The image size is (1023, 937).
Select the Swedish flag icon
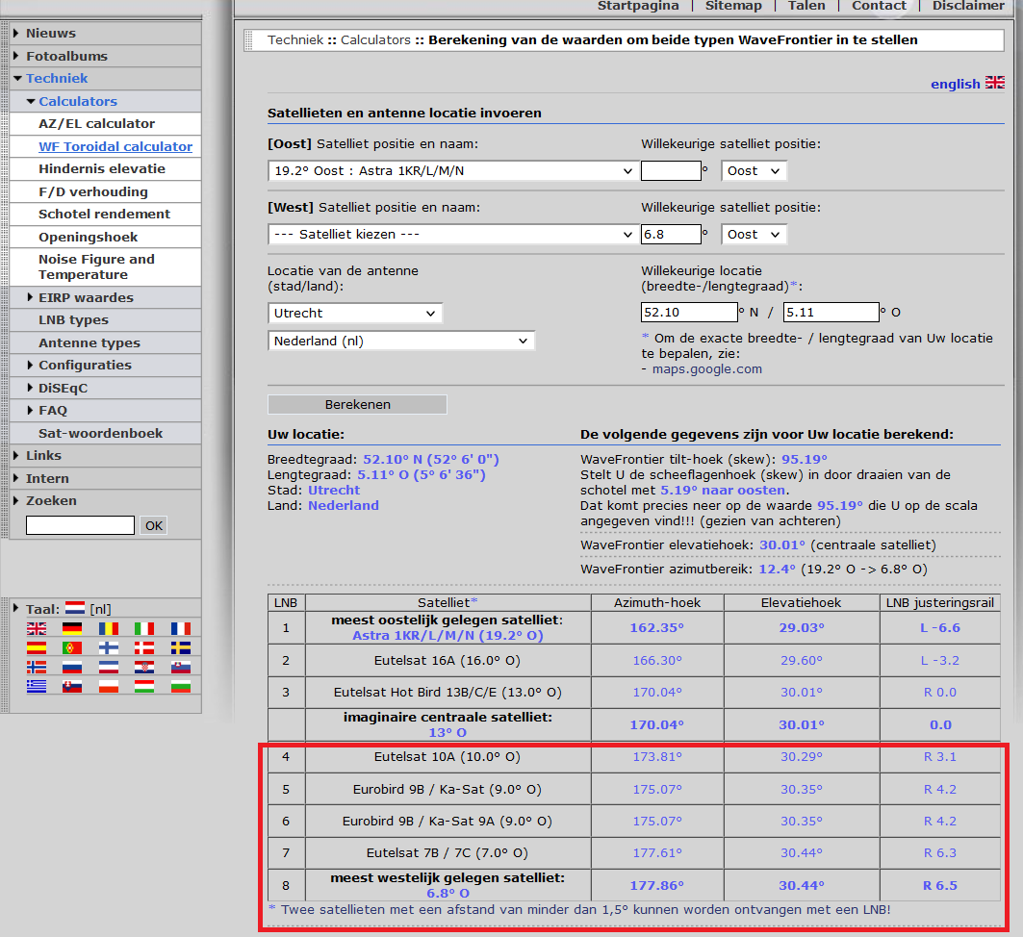[x=180, y=647]
